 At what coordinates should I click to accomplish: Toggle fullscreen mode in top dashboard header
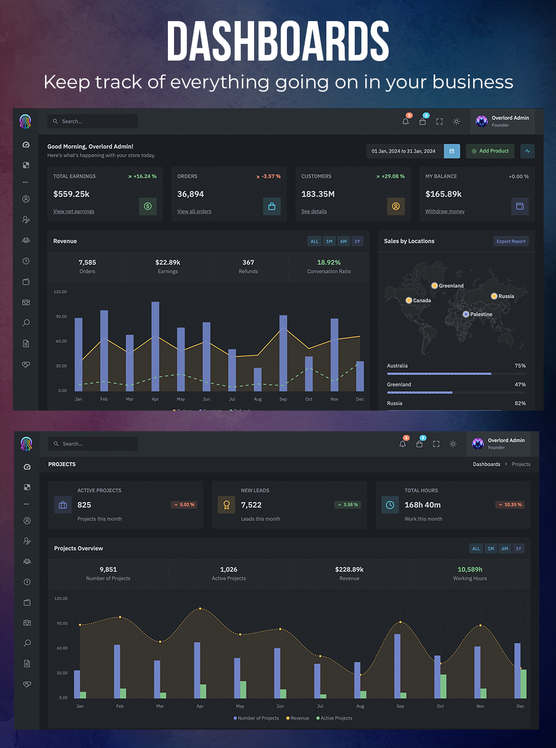coord(439,122)
